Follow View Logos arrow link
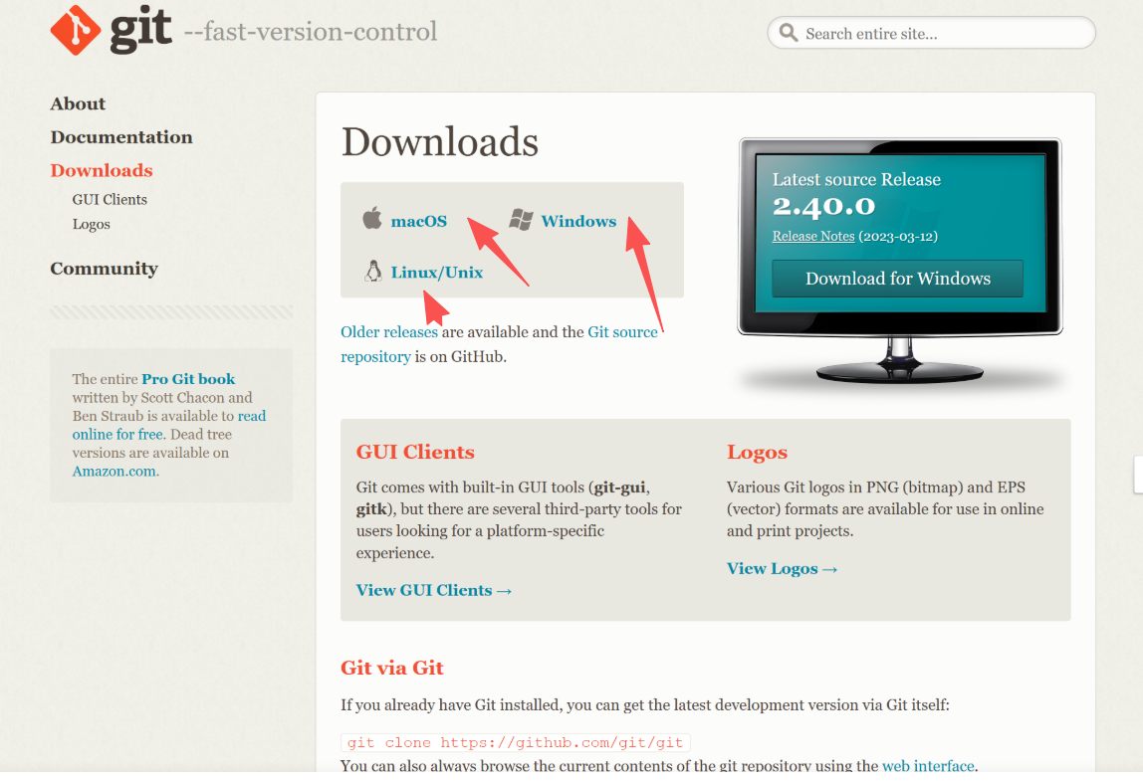This screenshot has height=781, width=1143. (x=783, y=568)
